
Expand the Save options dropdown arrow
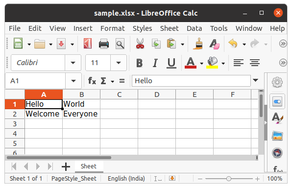pyautogui.click(x=72, y=44)
